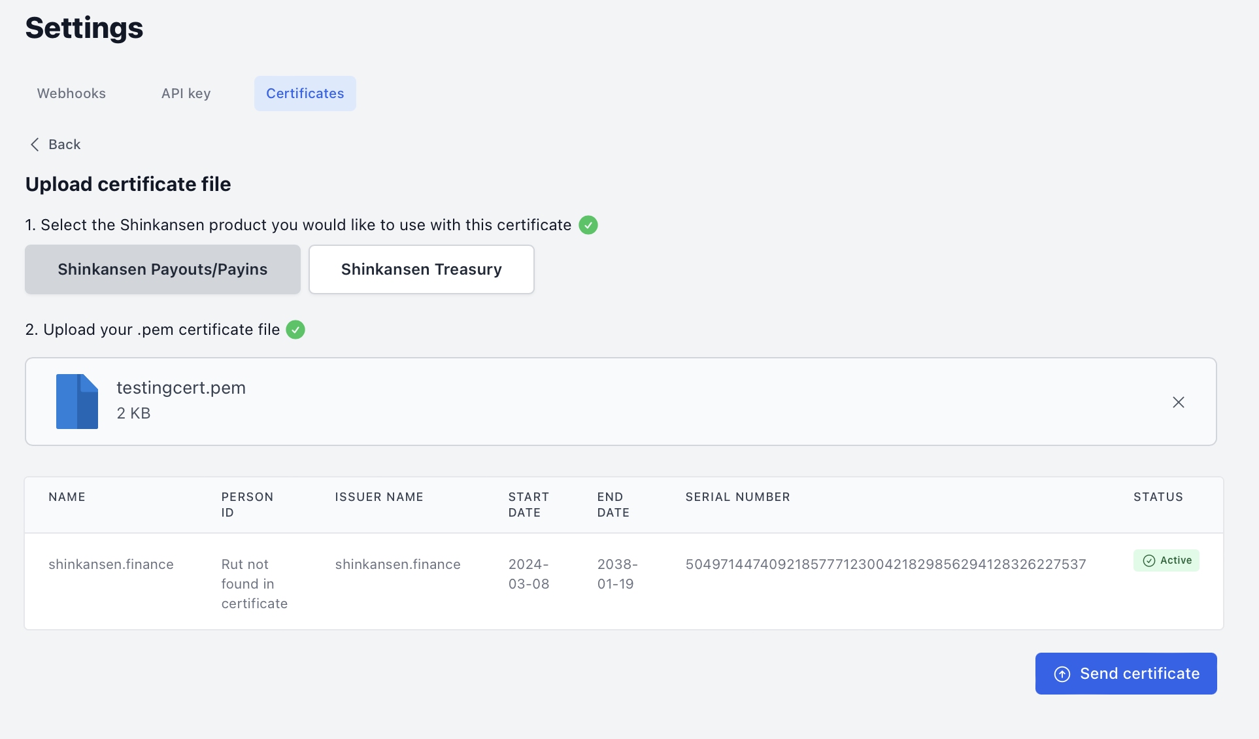Click the PERSON ID column header
The width and height of the screenshot is (1259, 739).
pos(247,505)
